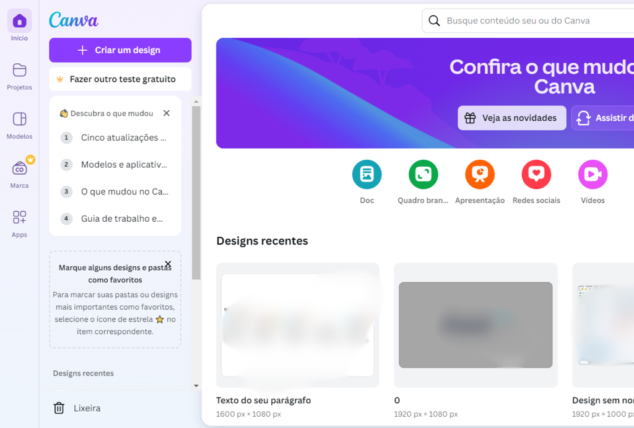Viewport: 634px width, 428px height.
Task: Select the Quadro branco whiteboard icon
Action: (423, 174)
